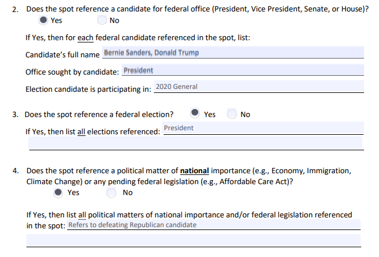
Task: Click the underlined word 'each' in question 2
Action: [x=84, y=38]
